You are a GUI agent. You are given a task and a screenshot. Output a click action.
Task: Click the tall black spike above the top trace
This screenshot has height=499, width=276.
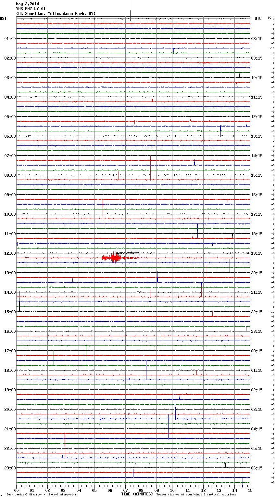(130, 10)
